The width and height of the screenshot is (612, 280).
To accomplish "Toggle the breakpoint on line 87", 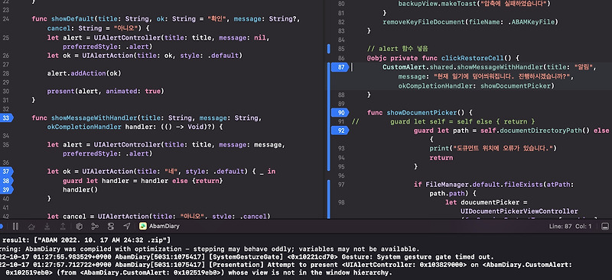I will tap(340, 67).
